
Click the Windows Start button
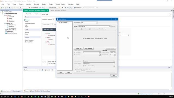tap(2, 97)
